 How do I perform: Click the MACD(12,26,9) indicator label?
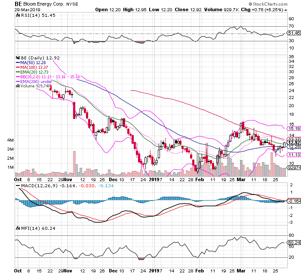point(39,186)
